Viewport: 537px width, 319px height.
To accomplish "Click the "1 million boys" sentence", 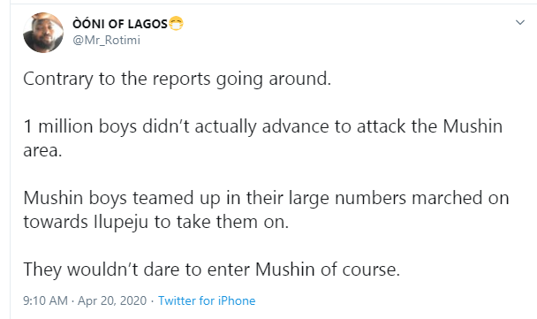I will click(x=262, y=138).
